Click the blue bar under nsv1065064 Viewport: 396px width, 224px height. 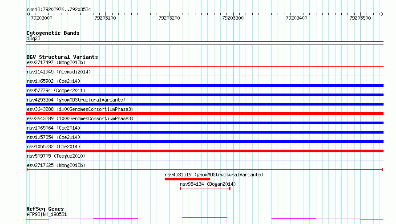[x=205, y=132]
